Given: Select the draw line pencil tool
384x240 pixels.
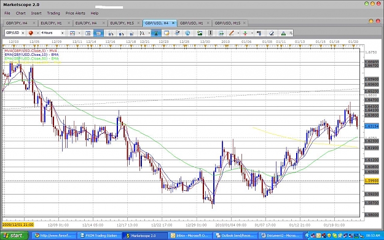Looking at the screenshot, I should point(231,33).
